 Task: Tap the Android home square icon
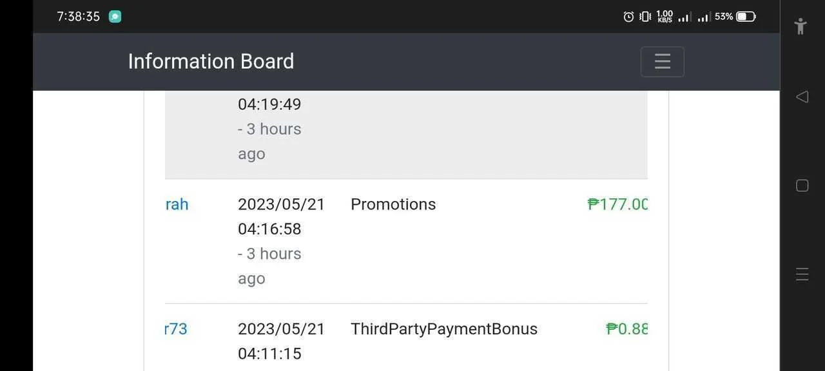click(x=802, y=185)
